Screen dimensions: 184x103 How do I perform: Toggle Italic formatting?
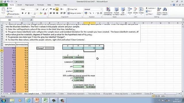coord(26,13)
